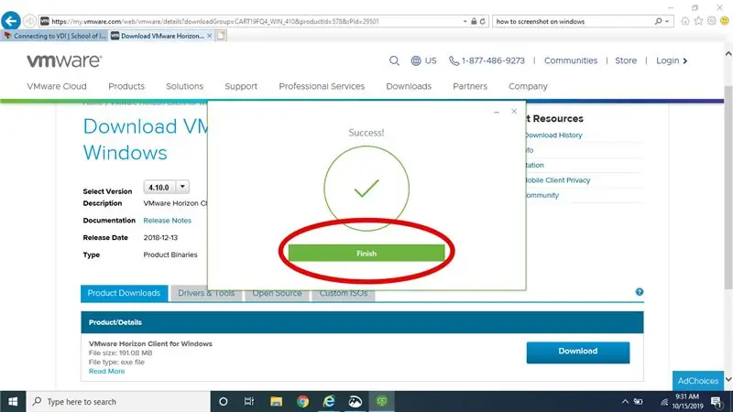
Task: Click the browser search field text
Action: (541, 21)
